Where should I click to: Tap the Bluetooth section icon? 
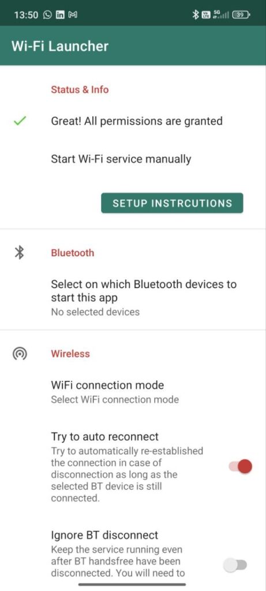[x=19, y=253]
